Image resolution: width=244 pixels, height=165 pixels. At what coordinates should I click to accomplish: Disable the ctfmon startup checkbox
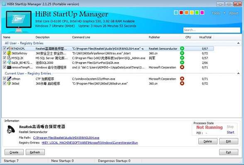pyautogui.click(x=5, y=79)
